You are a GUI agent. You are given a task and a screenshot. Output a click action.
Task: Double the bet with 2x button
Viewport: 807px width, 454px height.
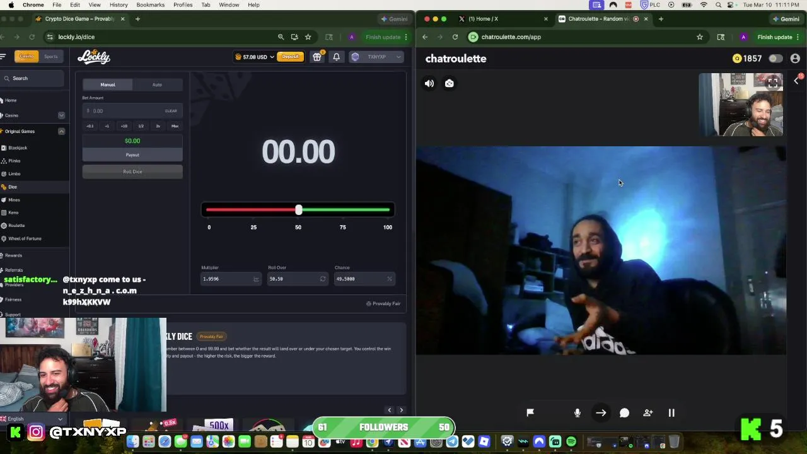(x=158, y=126)
